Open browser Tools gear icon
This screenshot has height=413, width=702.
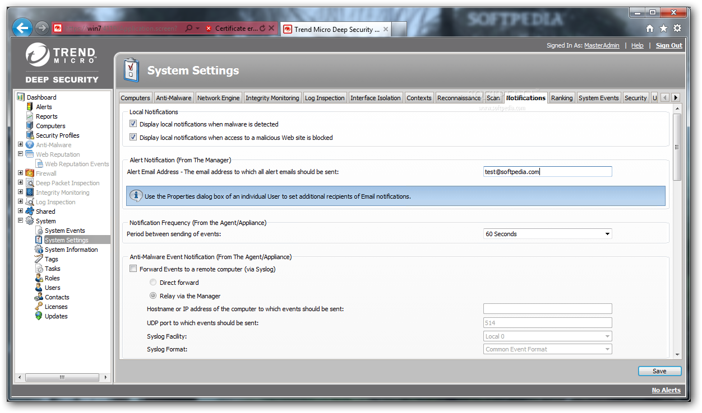pyautogui.click(x=677, y=29)
